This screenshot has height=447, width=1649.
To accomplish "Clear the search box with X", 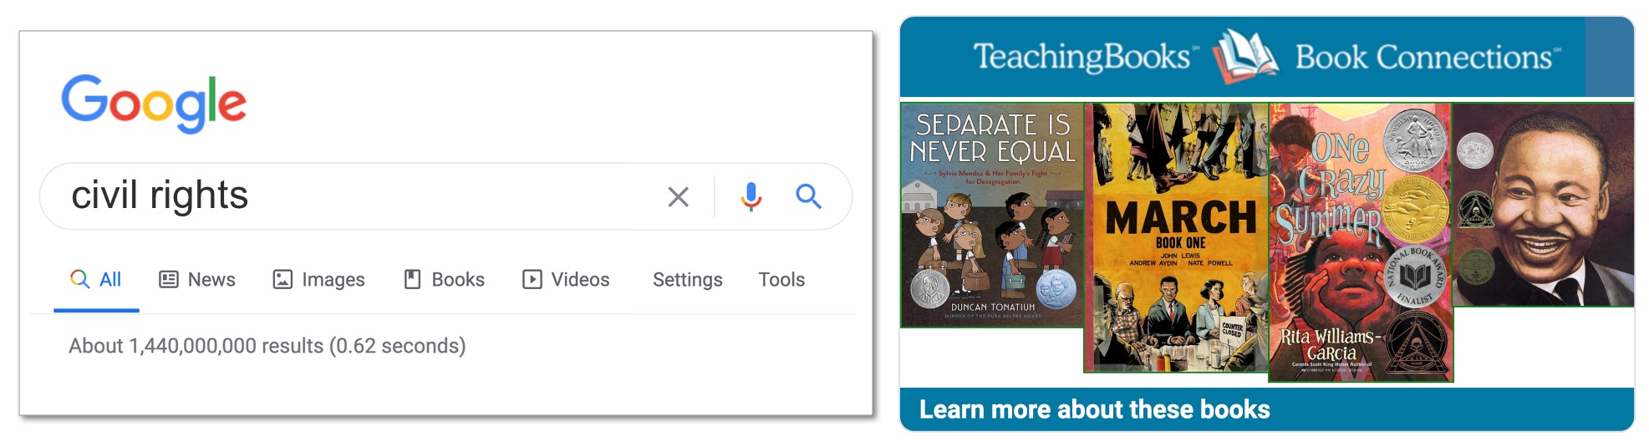I will point(678,197).
